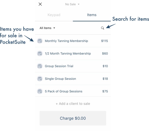Viewport: 149px width, 131px height.
Task: Open the All items filter dropdown
Action: 47,28
